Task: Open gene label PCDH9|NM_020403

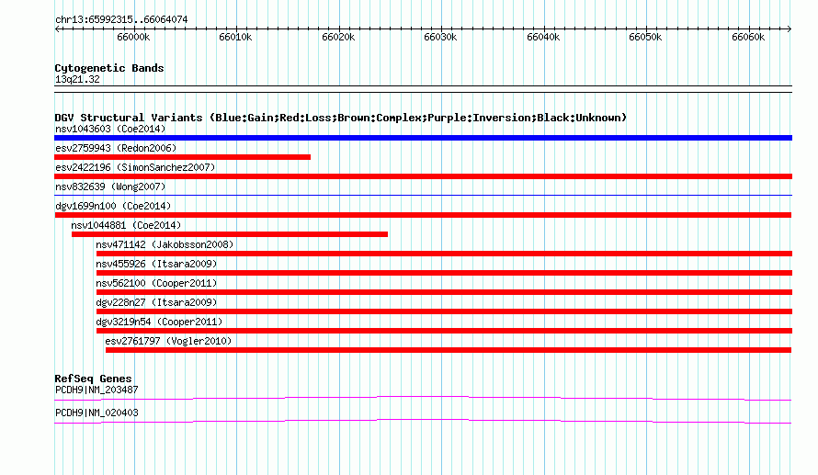Action: click(97, 413)
